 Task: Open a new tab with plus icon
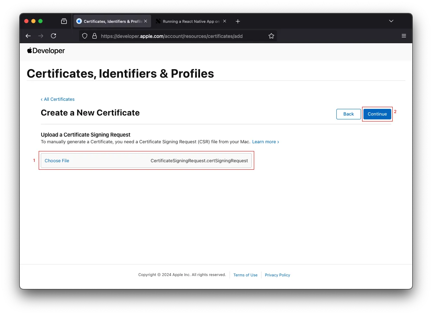(238, 21)
